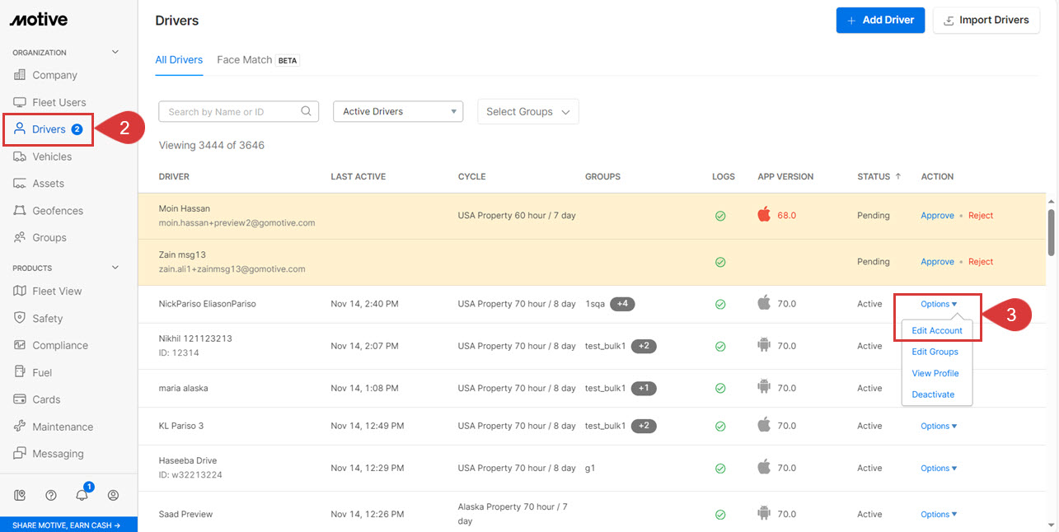Image resolution: width=1059 pixels, height=532 pixels.
Task: Select driver name maria alaska
Action: [x=183, y=388]
